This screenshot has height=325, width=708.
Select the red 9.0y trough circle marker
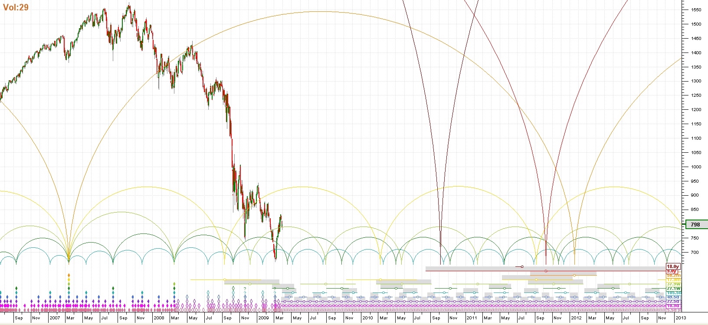point(546,271)
